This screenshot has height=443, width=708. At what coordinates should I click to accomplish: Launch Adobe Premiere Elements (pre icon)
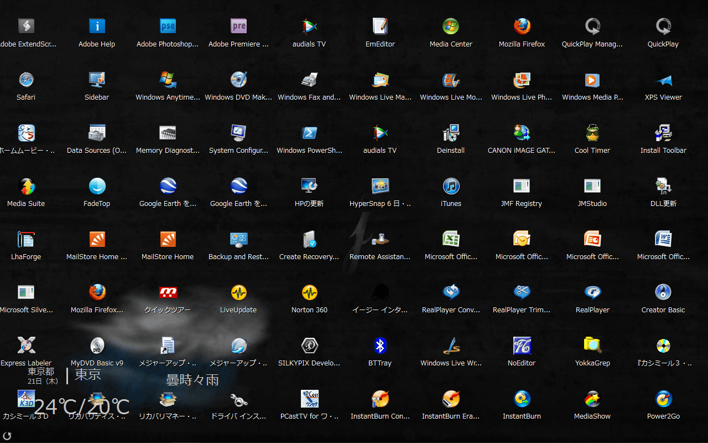238,26
